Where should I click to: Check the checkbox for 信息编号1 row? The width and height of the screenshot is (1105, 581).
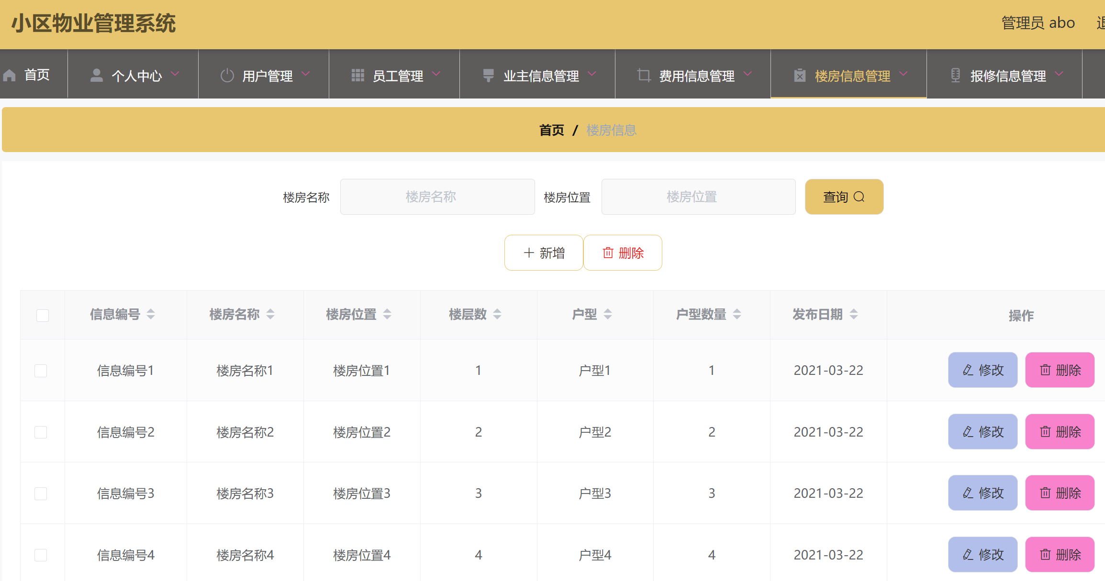point(41,370)
